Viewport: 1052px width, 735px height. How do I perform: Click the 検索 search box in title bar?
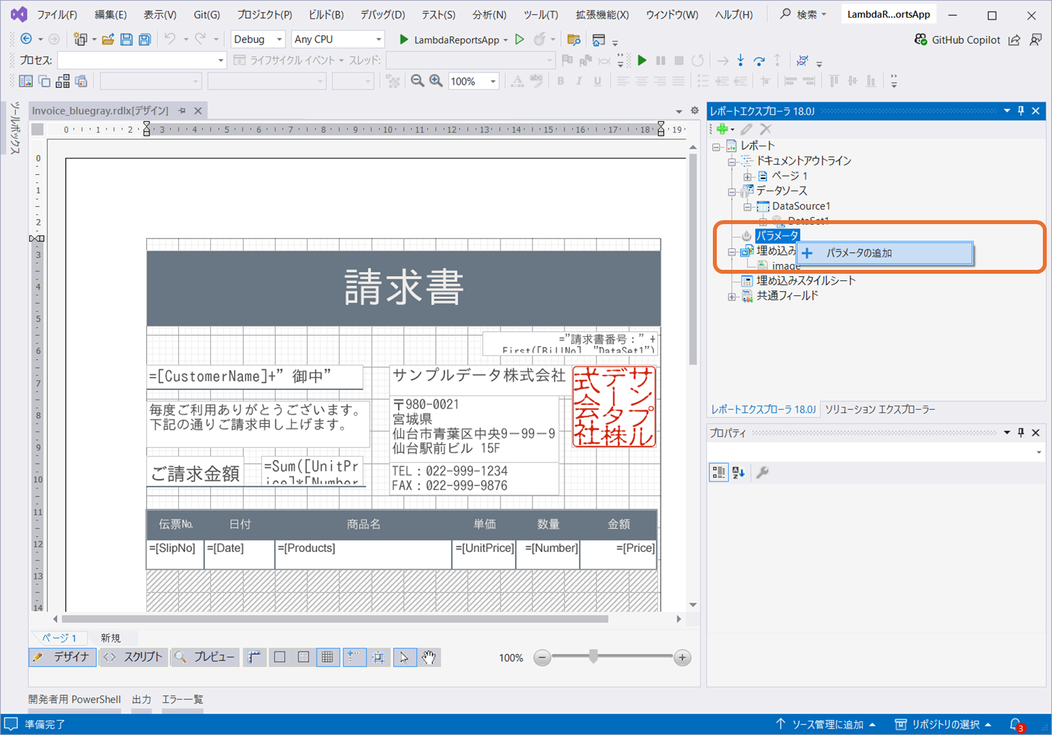click(803, 14)
